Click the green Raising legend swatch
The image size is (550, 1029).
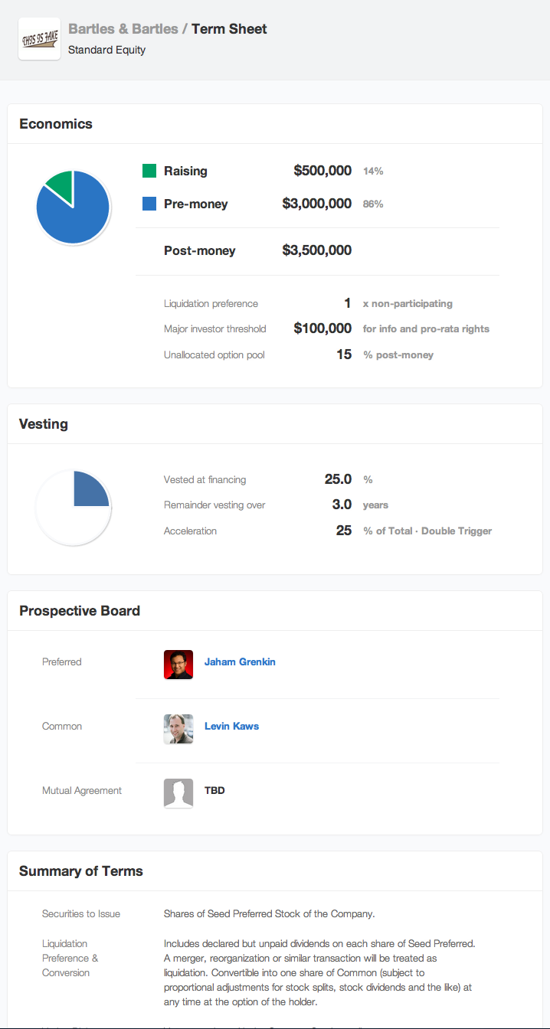pyautogui.click(x=149, y=171)
